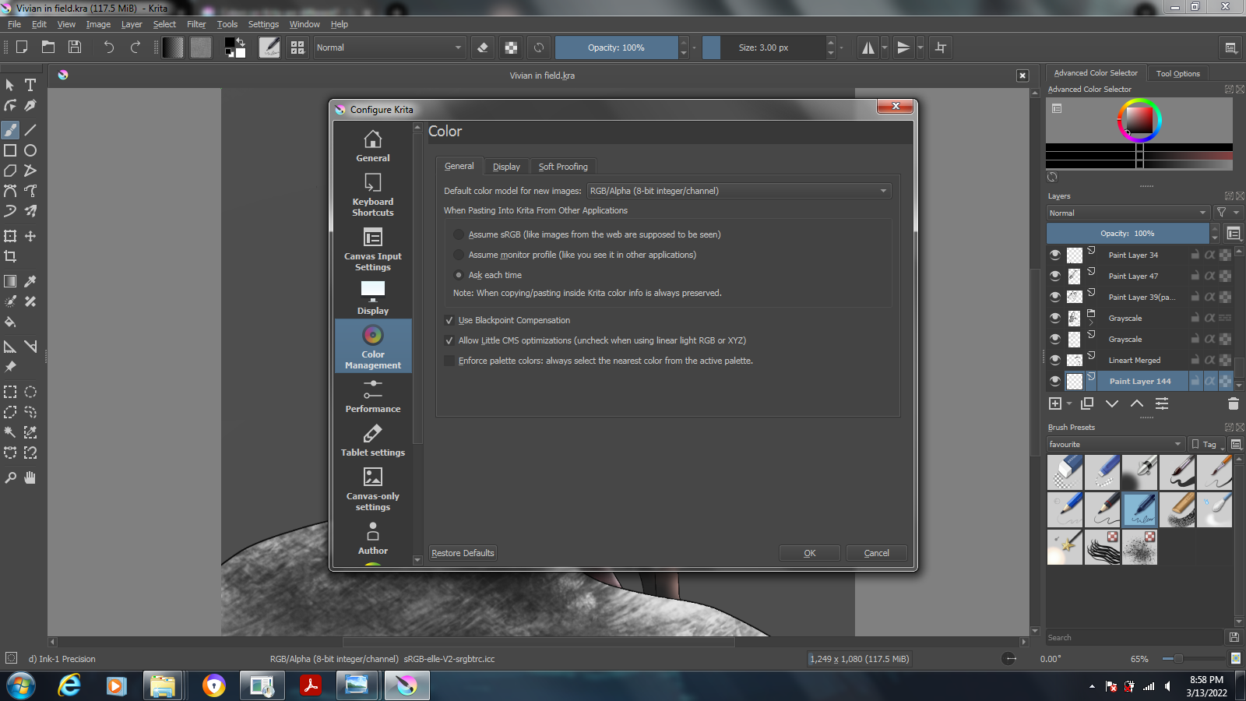The image size is (1246, 701).
Task: Select Ask each time radio option
Action: coord(459,275)
